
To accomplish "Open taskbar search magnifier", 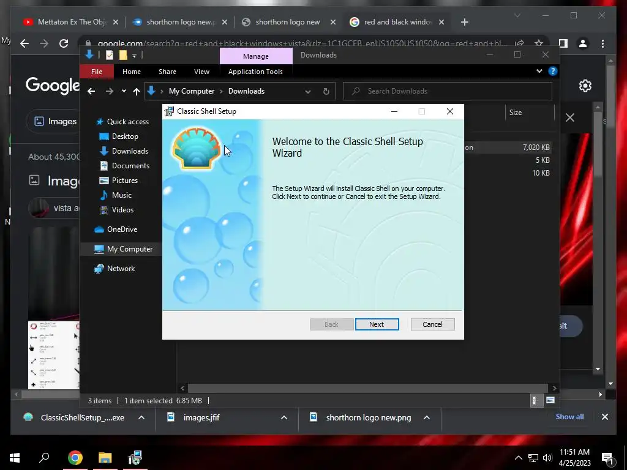I will point(44,458).
